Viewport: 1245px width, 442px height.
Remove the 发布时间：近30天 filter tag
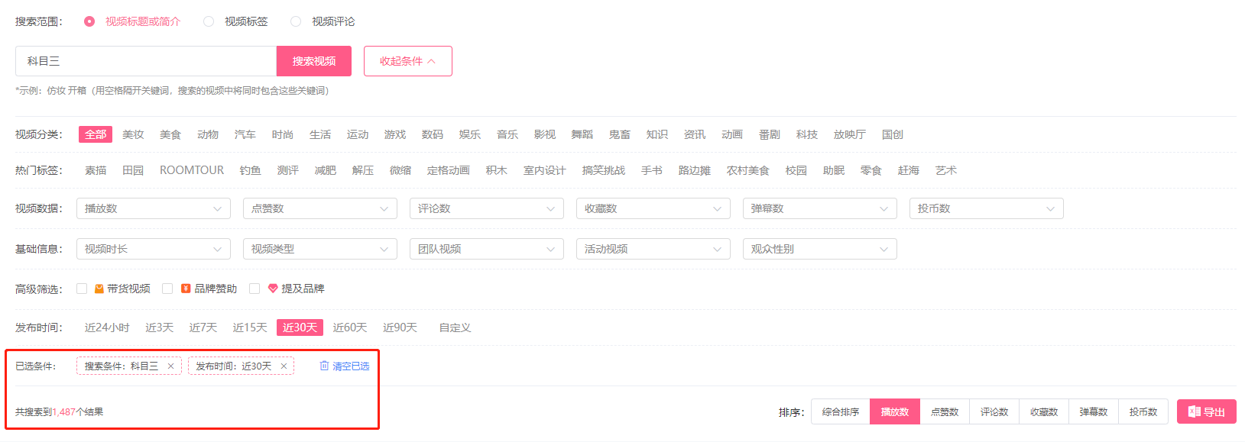coord(284,366)
